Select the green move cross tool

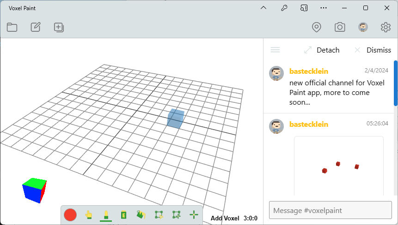click(x=194, y=214)
